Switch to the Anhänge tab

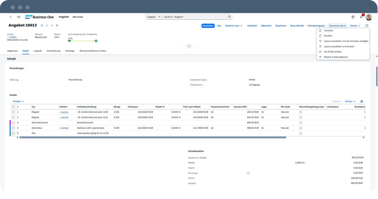coord(70,51)
